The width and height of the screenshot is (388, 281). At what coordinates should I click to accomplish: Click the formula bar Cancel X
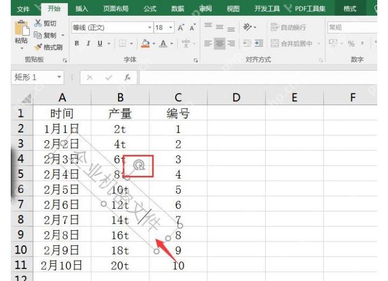[89, 78]
